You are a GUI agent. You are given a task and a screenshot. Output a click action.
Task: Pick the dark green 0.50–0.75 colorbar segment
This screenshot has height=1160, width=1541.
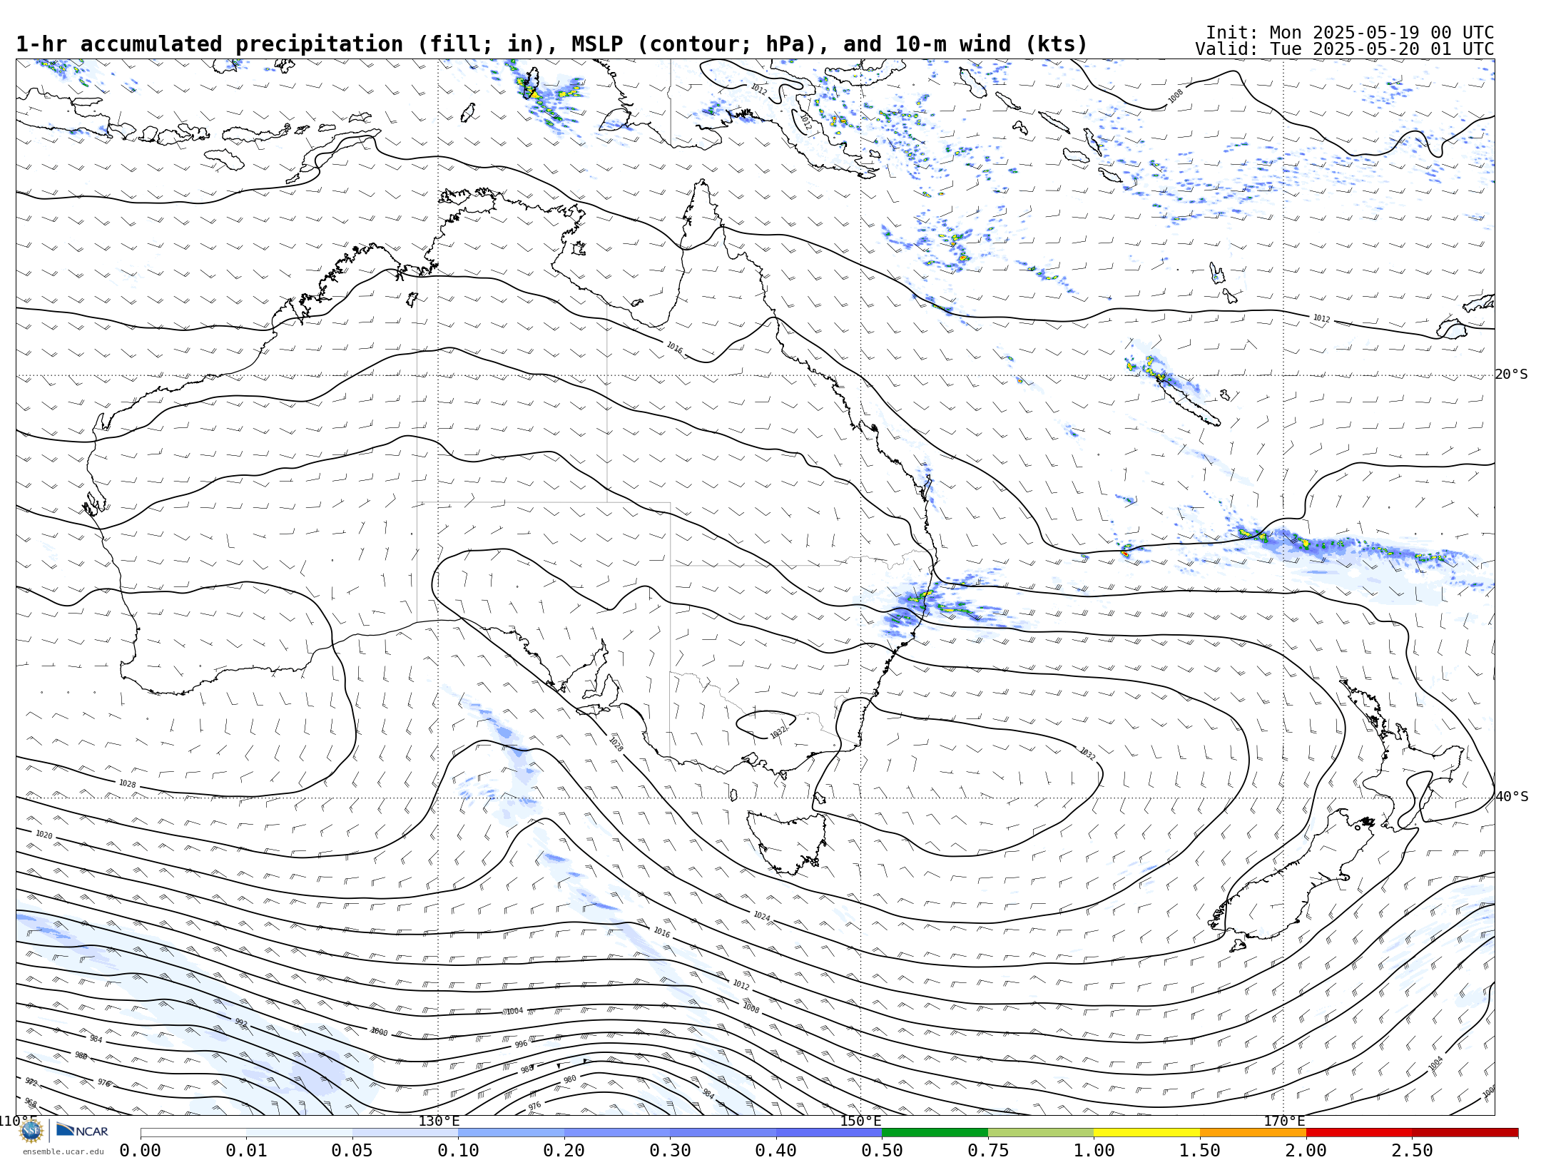[x=935, y=1133]
